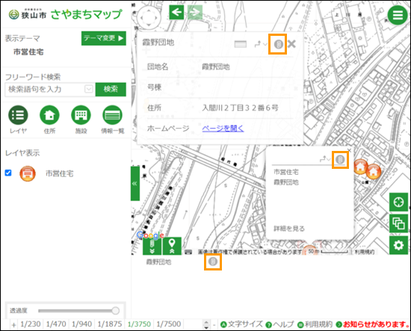Click the overlapping windows map icon

pyautogui.click(x=398, y=223)
